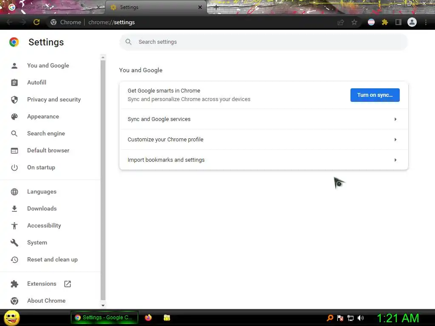435x326 pixels.
Task: Open the You and Google sidebar section
Action: [48, 66]
